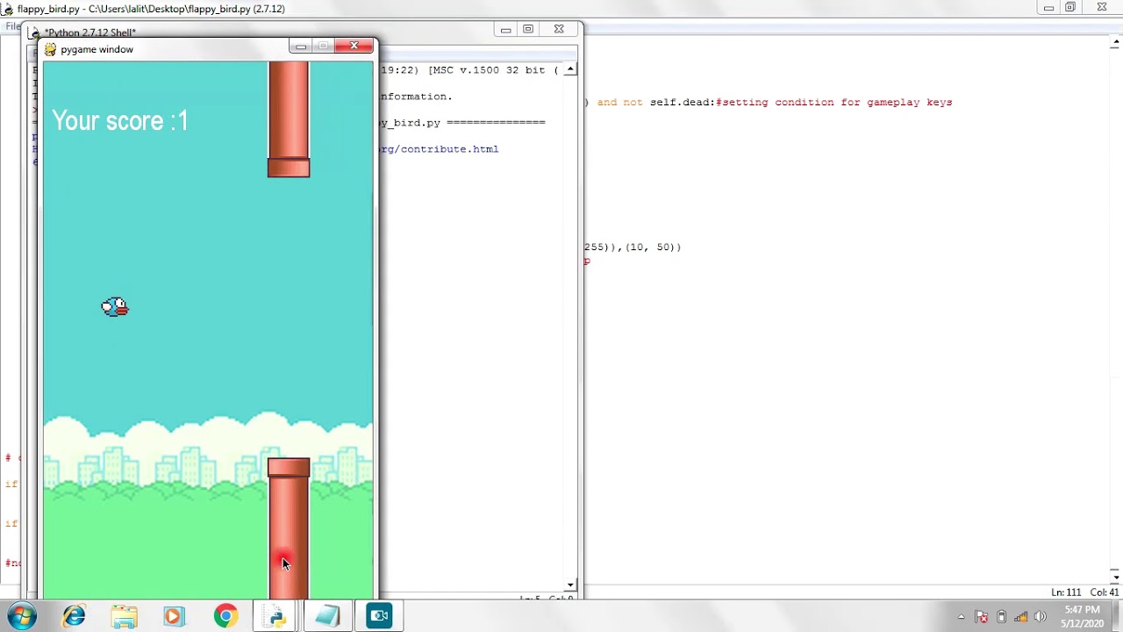Click the '*Python 2.7.12 Shell*' title text

tap(90, 32)
